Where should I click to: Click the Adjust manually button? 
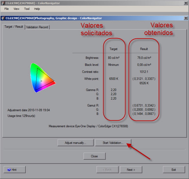pos(76,143)
